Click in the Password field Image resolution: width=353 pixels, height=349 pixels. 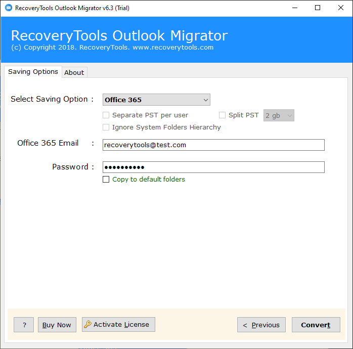pos(213,167)
